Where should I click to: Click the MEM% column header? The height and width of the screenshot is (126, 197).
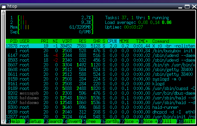click(x=124, y=41)
